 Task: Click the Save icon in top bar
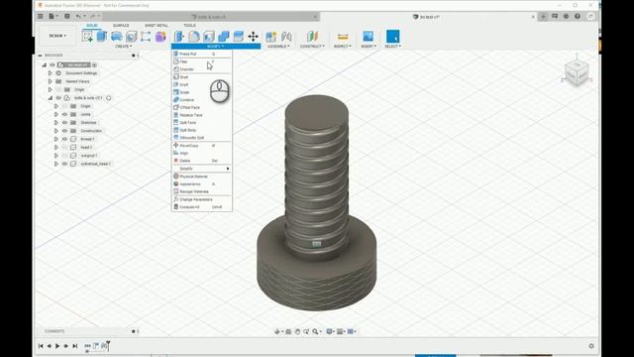click(x=67, y=16)
